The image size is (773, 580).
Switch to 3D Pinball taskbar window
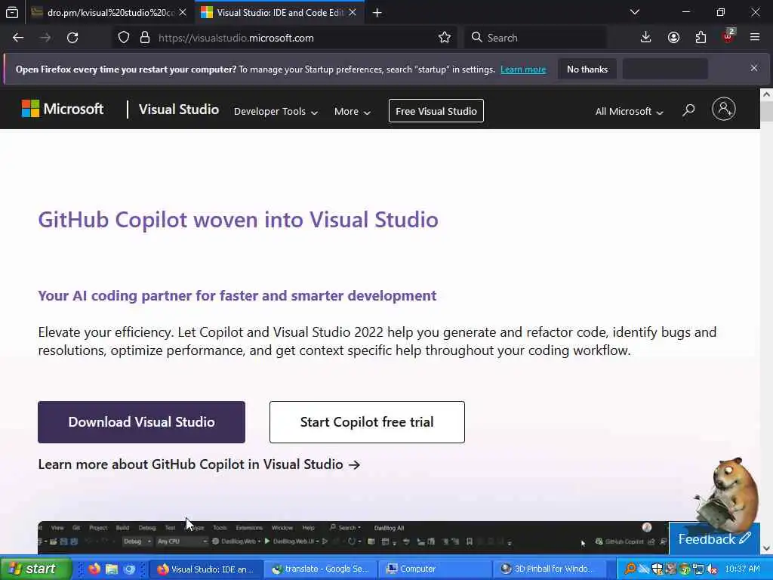tap(550, 569)
